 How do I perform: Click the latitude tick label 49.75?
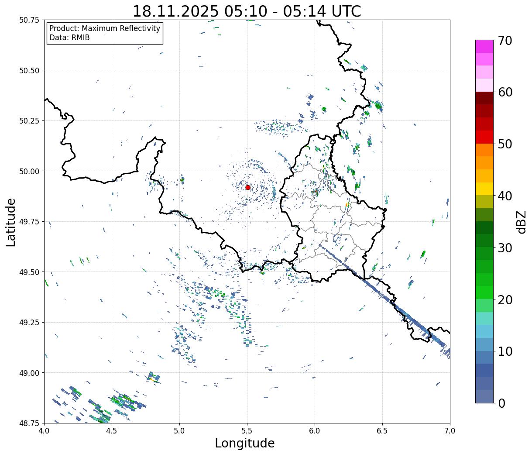pos(29,222)
